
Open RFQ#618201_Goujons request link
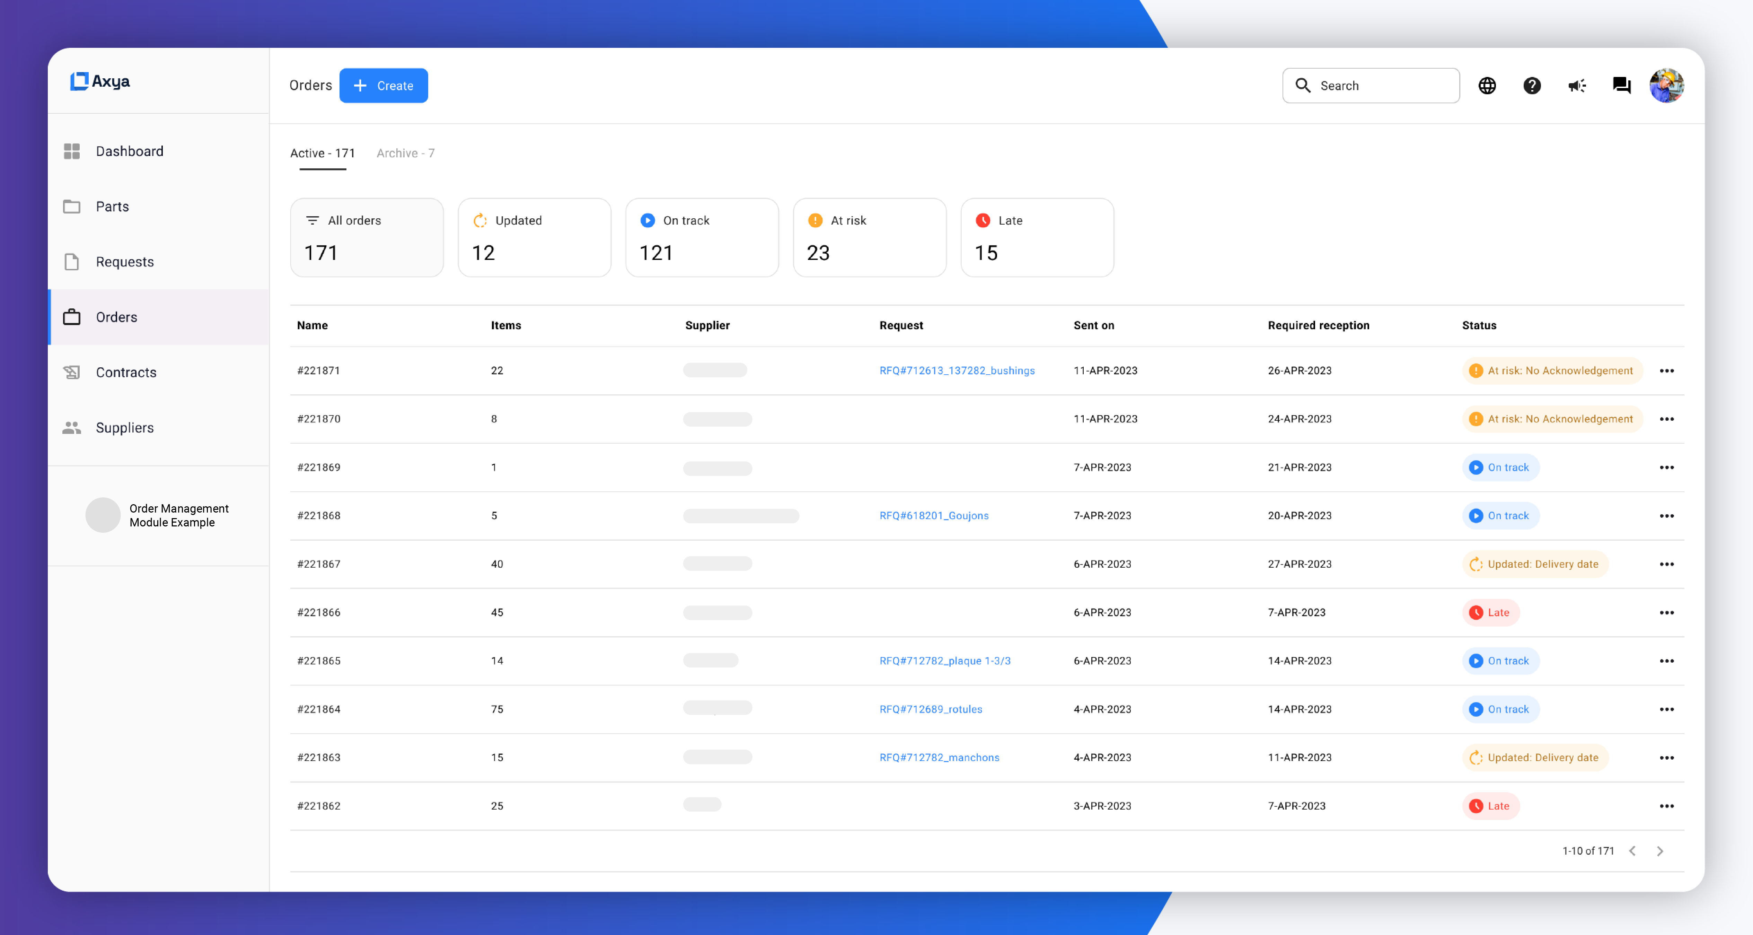pyautogui.click(x=934, y=516)
